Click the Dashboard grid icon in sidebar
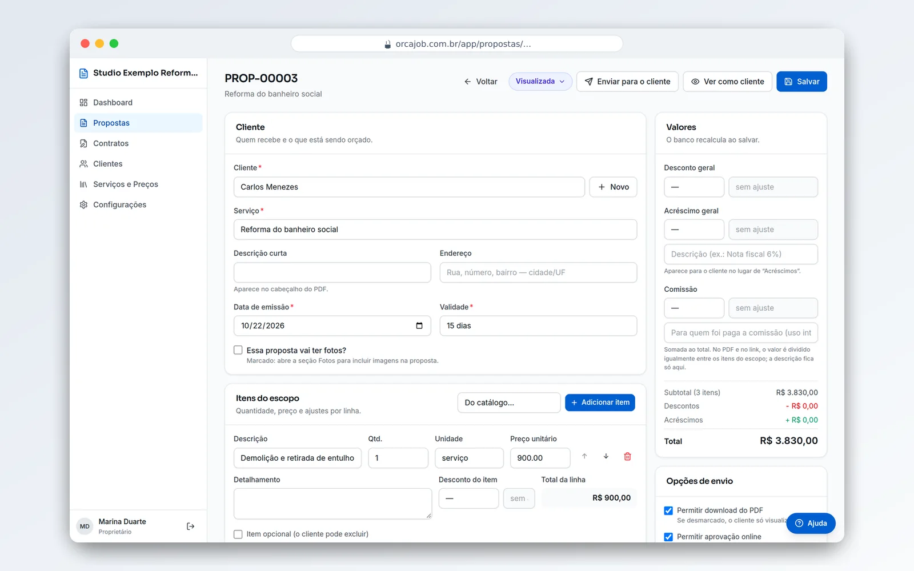Viewport: 914px width, 571px height. (83, 103)
